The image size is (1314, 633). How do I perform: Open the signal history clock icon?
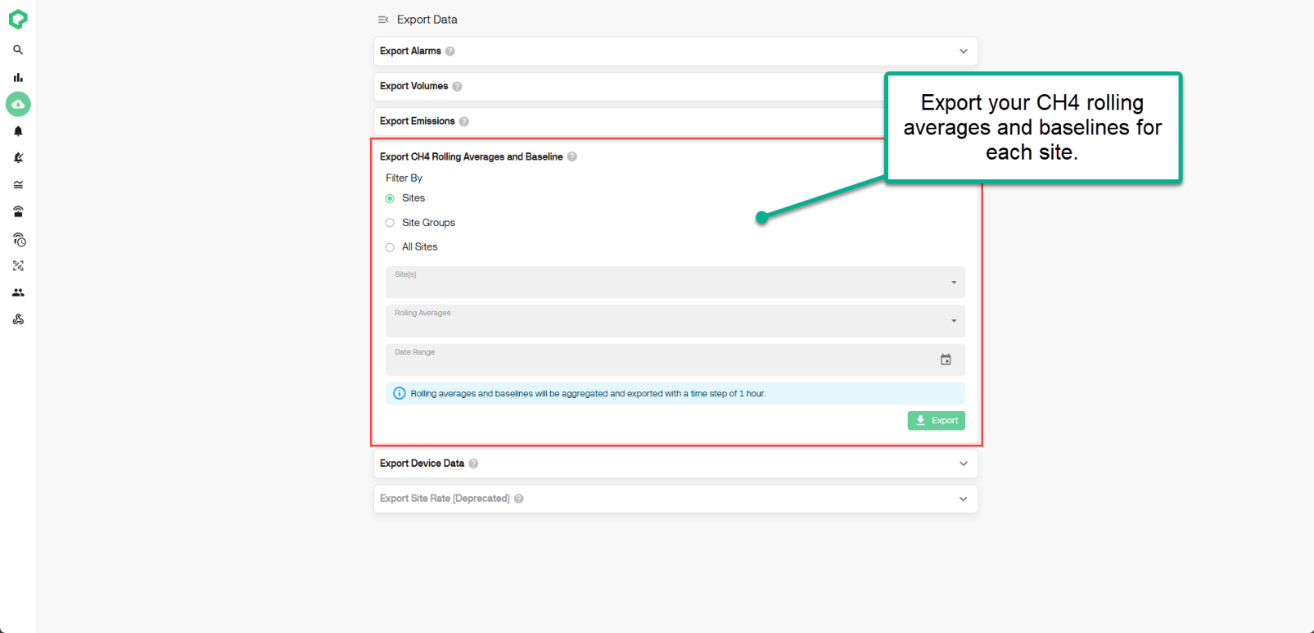(19, 239)
